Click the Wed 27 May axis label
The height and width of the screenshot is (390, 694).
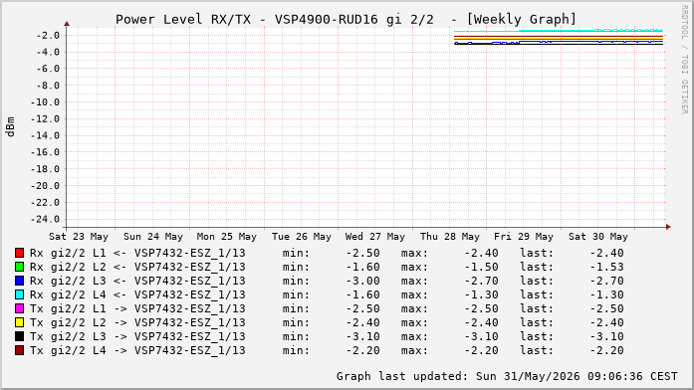click(x=375, y=237)
